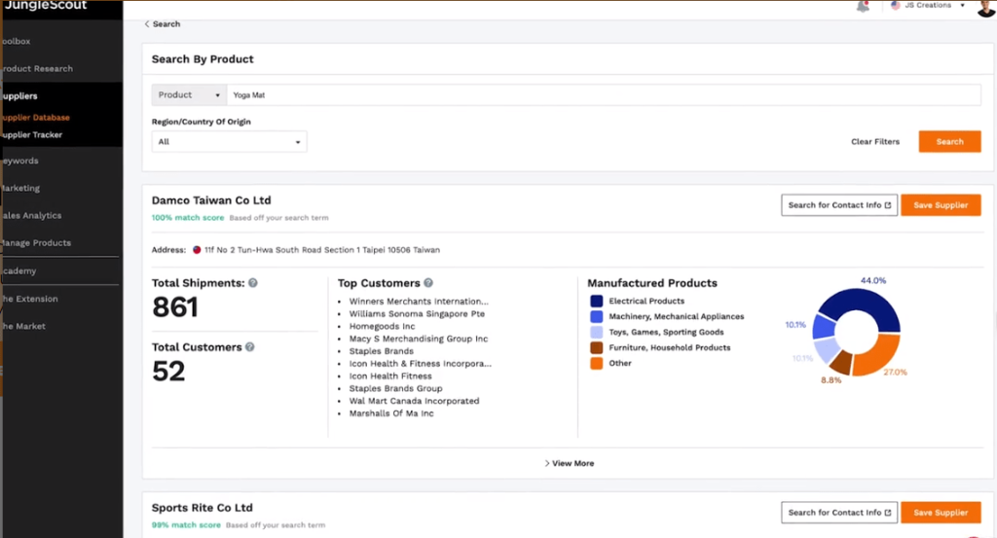Click customer Icon Health & Fitness Incorpora...

click(420, 363)
